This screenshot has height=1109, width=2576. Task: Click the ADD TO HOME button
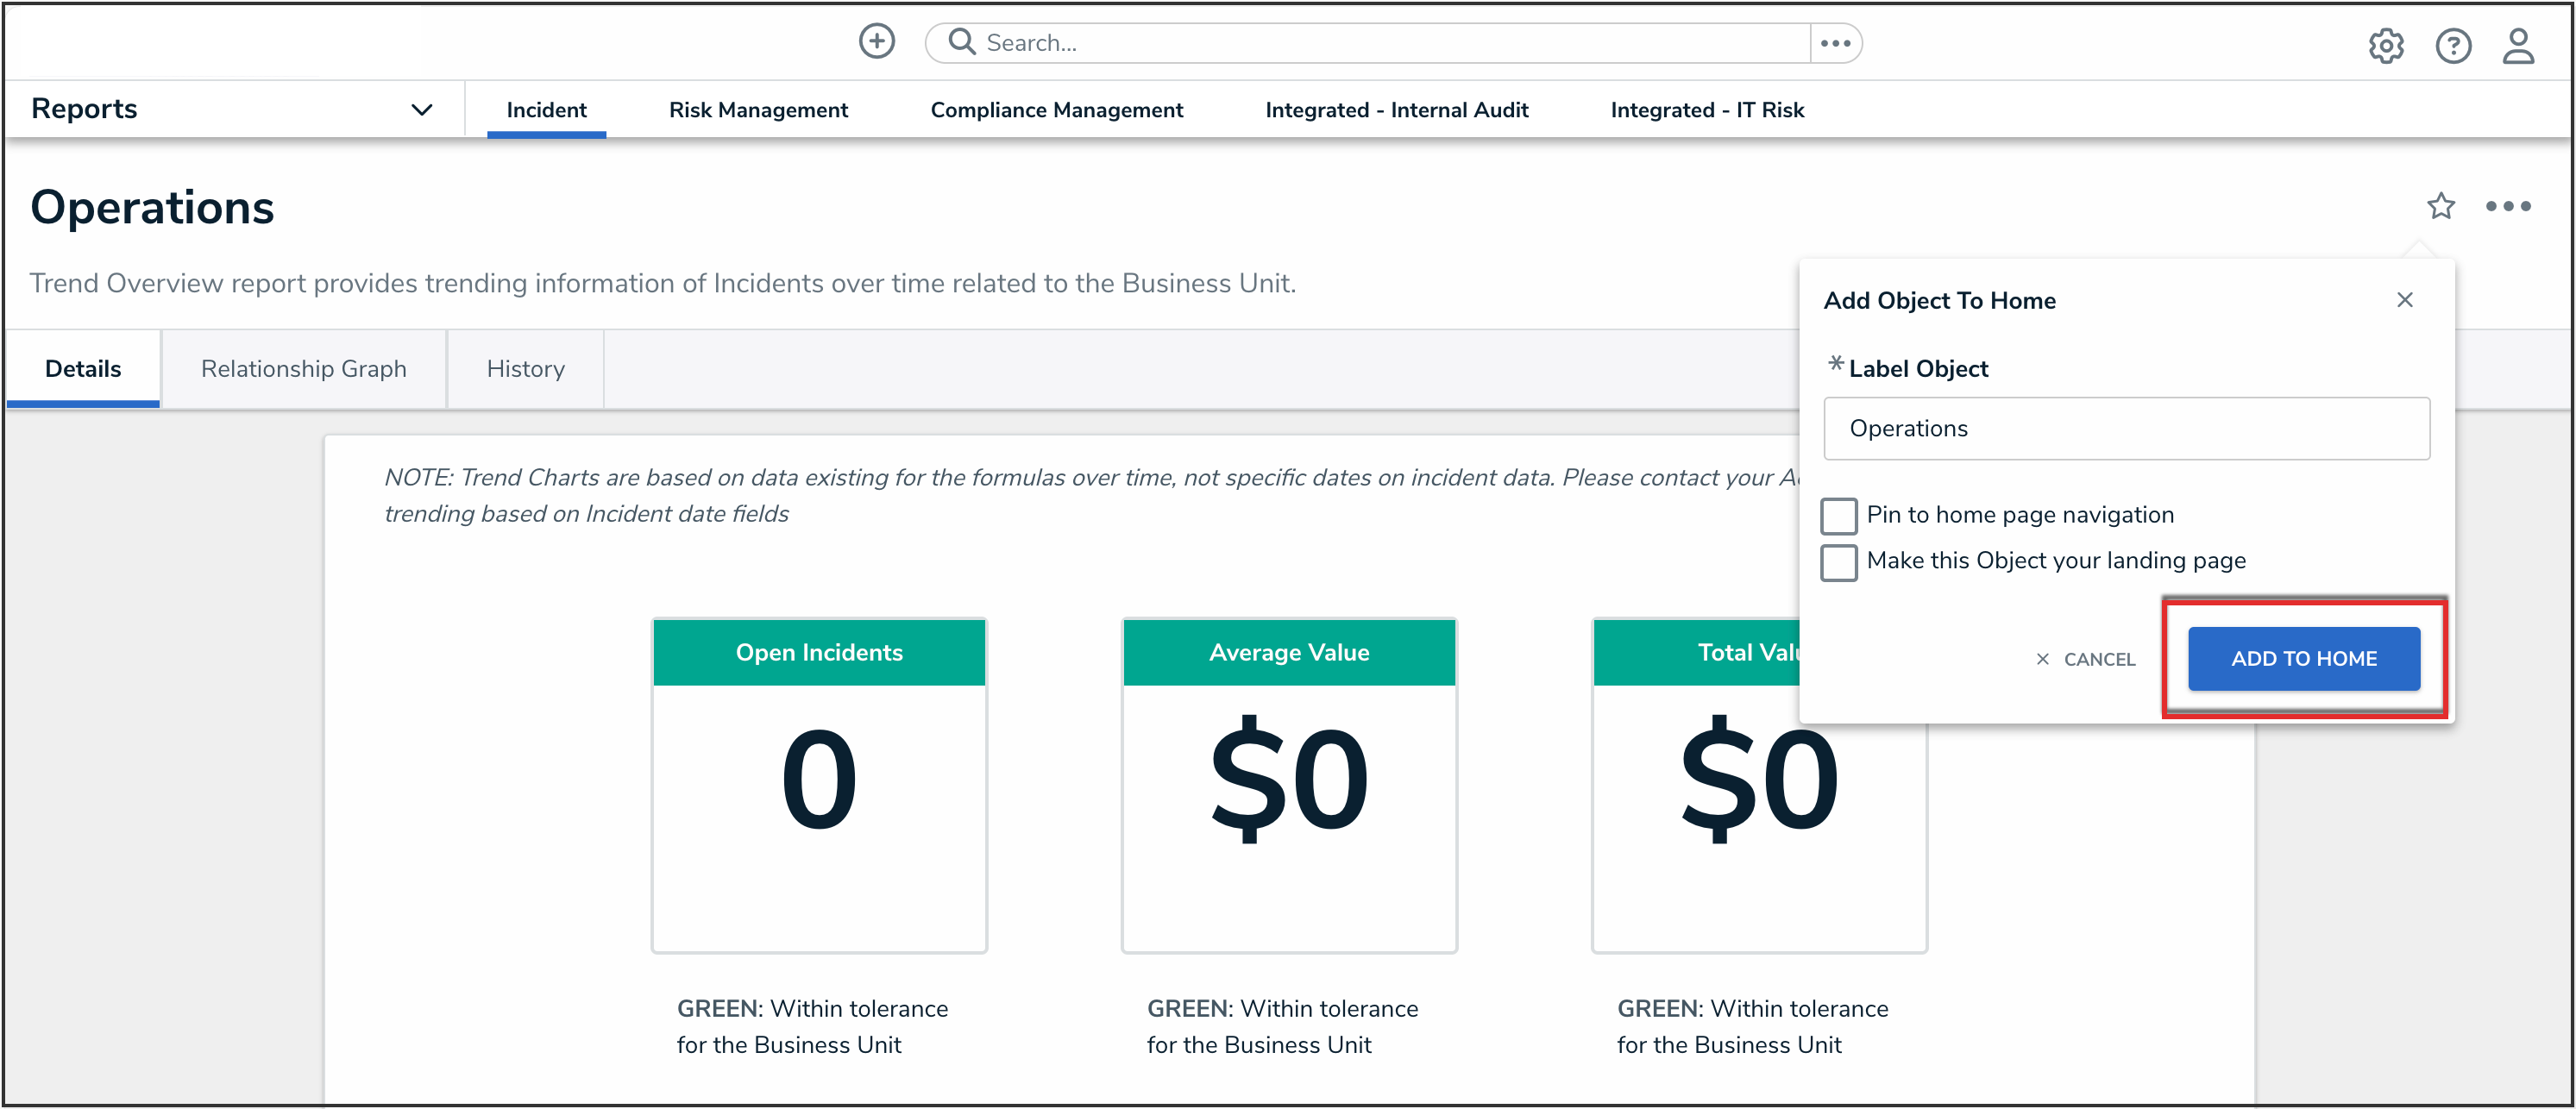(2303, 658)
